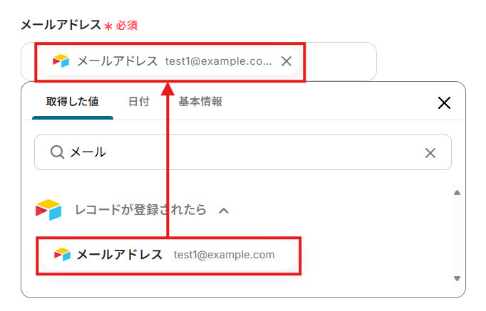
Task: Switch to the 取得した値 tab
Action: (x=72, y=102)
